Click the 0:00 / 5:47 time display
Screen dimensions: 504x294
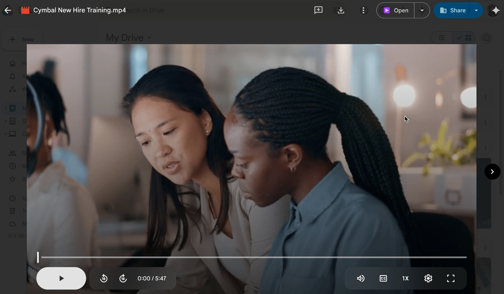(x=152, y=278)
